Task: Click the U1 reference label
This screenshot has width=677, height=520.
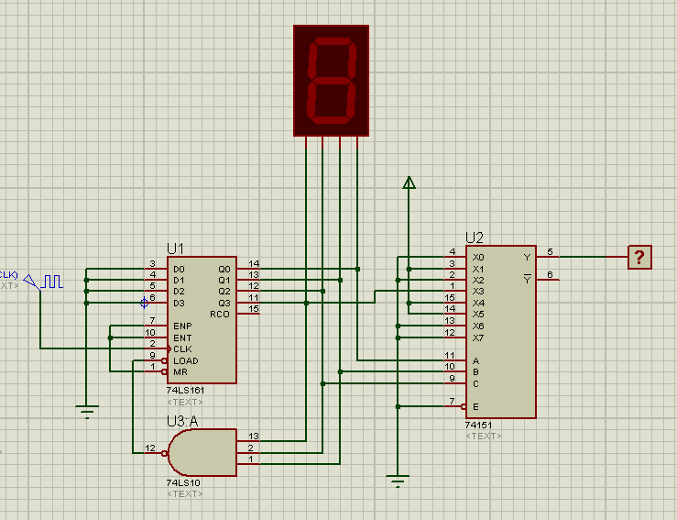Action: point(175,249)
